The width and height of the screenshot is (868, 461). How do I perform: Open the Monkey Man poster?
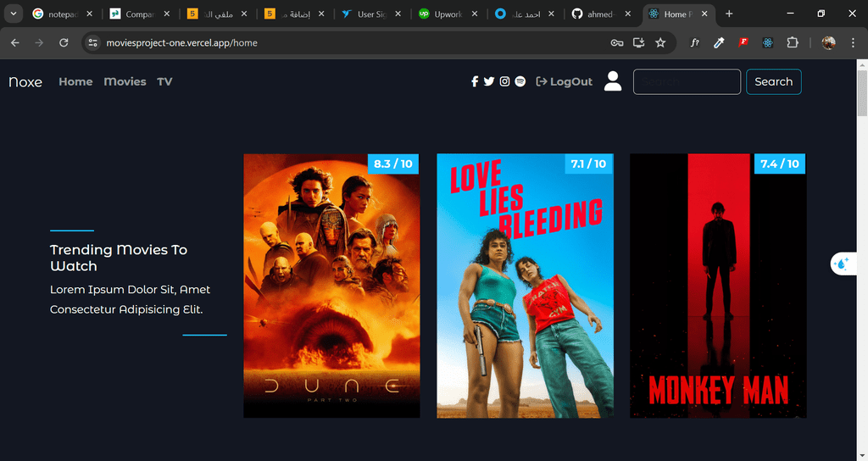pos(718,286)
